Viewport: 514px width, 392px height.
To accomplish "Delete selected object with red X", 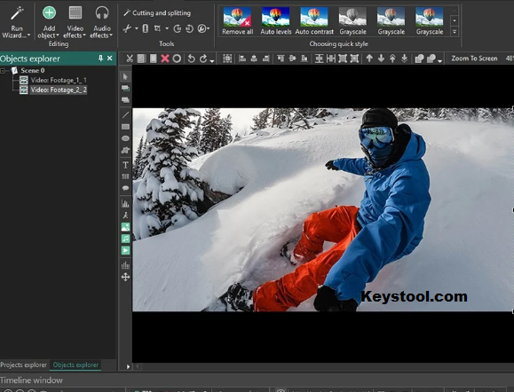I will pyautogui.click(x=165, y=59).
